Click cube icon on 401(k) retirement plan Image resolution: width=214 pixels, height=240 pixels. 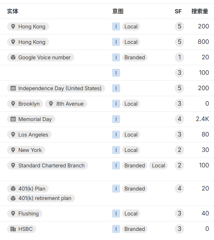click(x=13, y=198)
